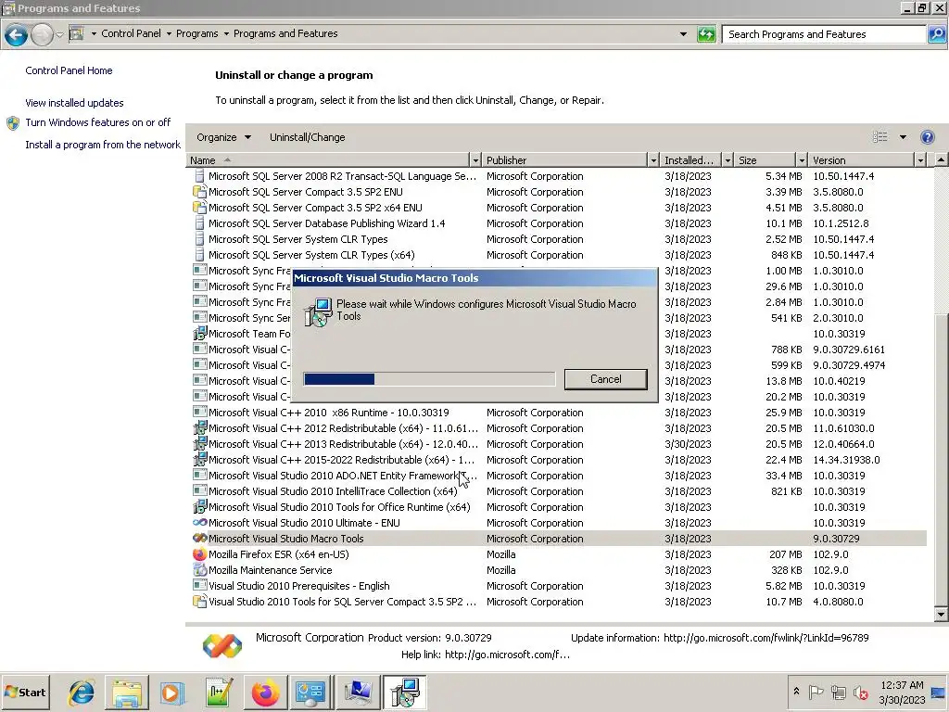Select SQL Server Database Publishing Wizard 1.4
This screenshot has height=712, width=949.
point(559,223)
